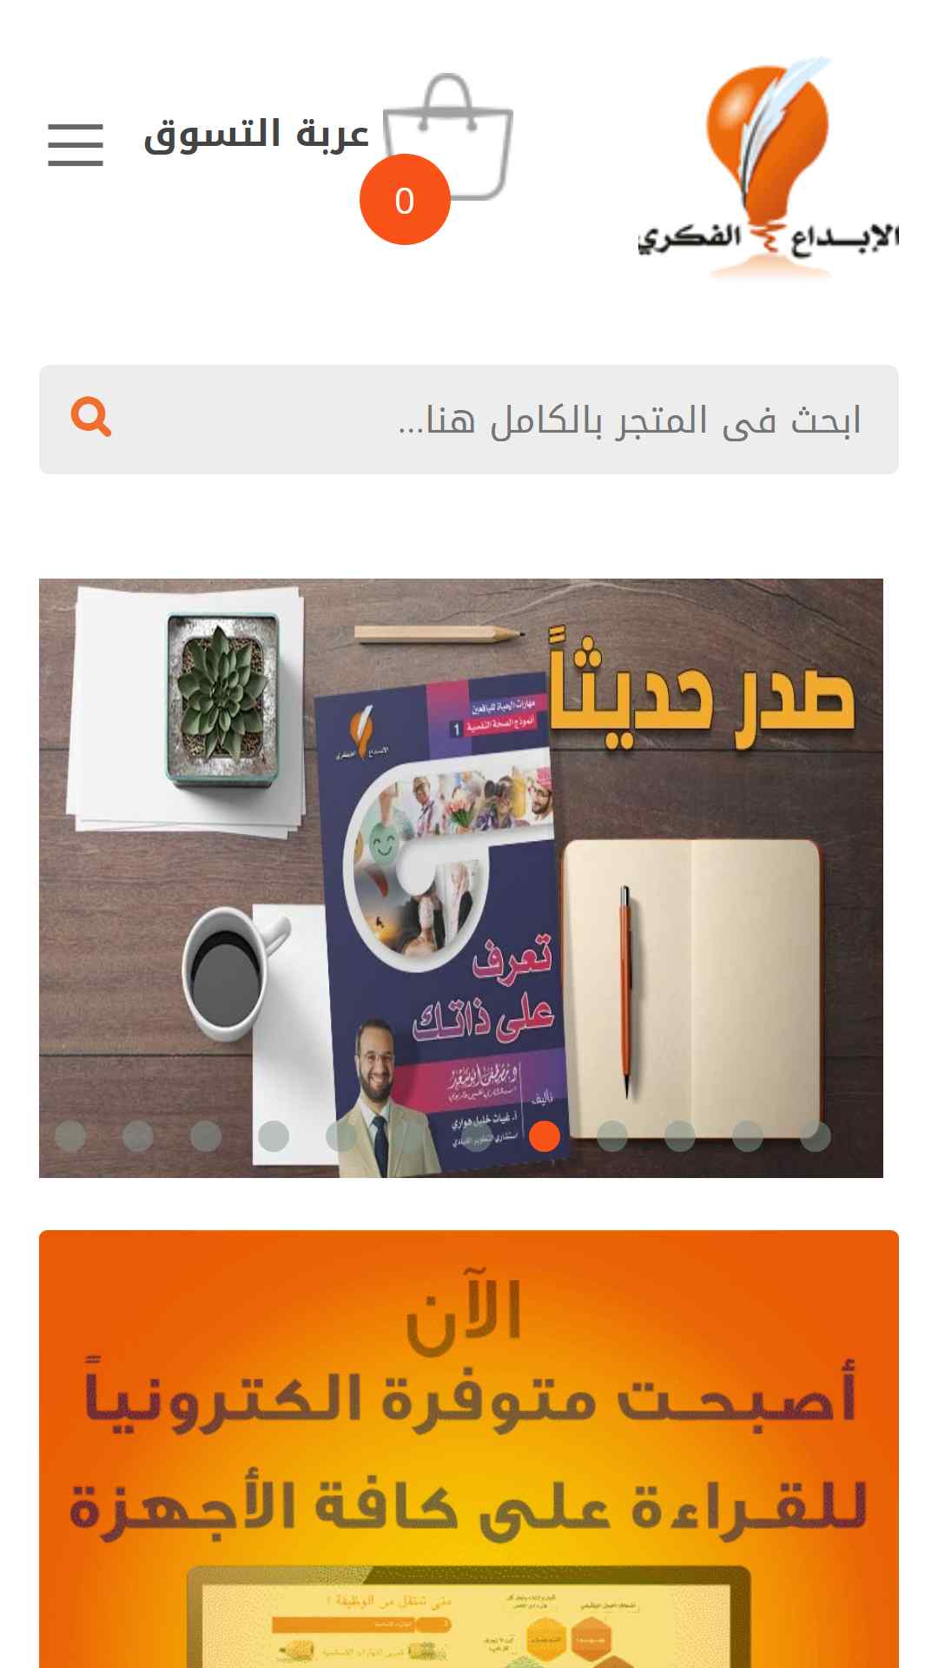Select the leftmost carousel slide dot

[70, 1136]
